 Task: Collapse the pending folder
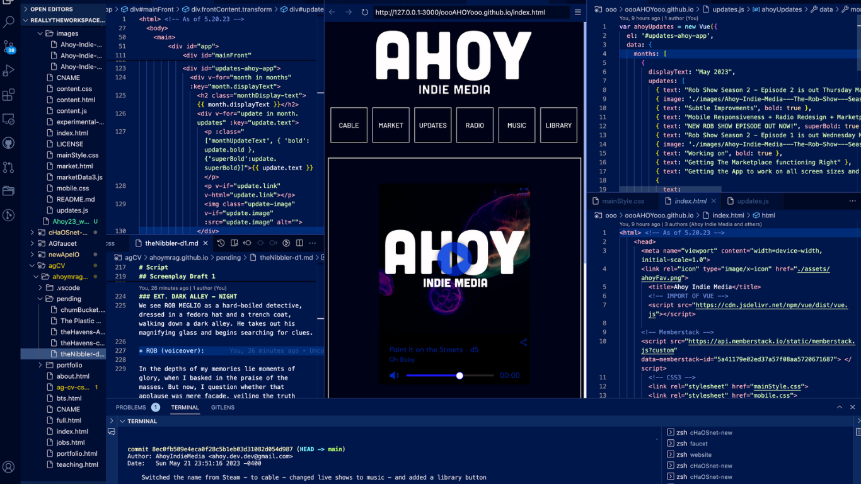pyautogui.click(x=69, y=299)
